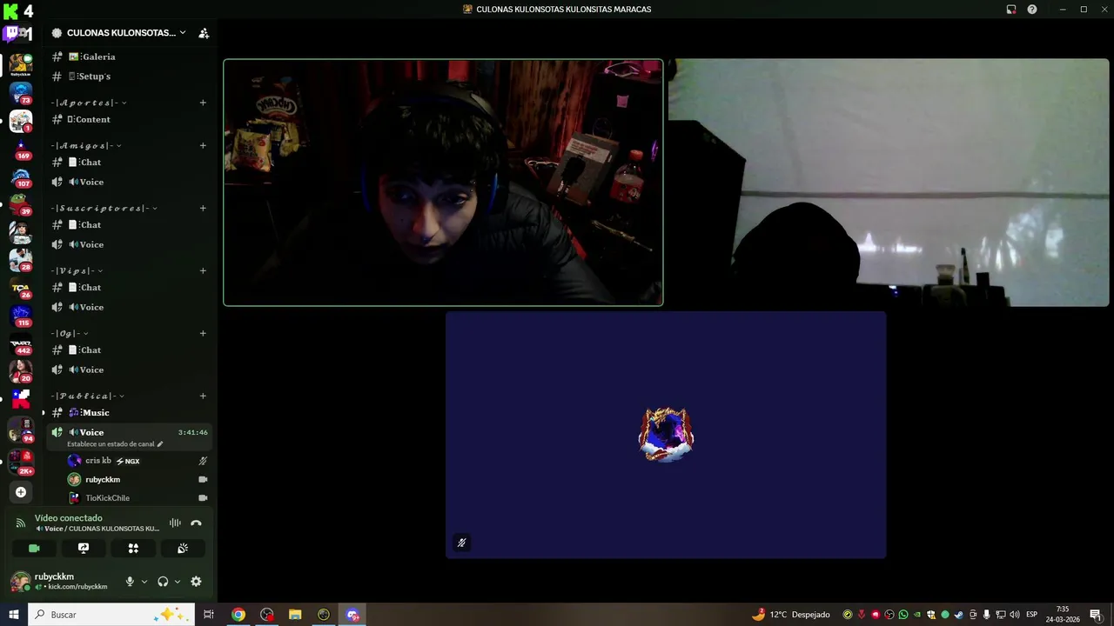Select cris kb in voice participants
The width and height of the screenshot is (1114, 626).
pyautogui.click(x=138, y=461)
